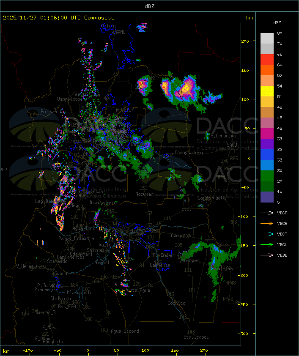This screenshot has height=356, width=299.
Task: Click the legend value 57
Action: pos(280,75)
